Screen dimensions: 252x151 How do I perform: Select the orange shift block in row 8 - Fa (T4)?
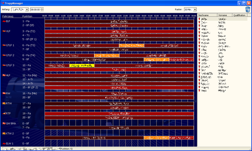click(x=107, y=56)
